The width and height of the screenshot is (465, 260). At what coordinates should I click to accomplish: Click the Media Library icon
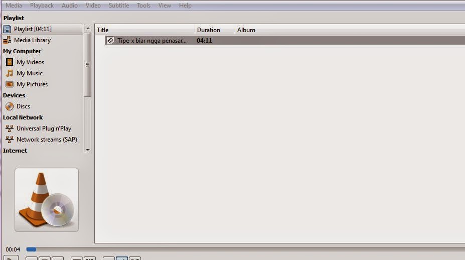(7, 40)
